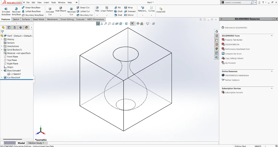278x147 pixels.
Task: Collapse the Boss-Extrude1 feature node
Action: click(2, 70)
